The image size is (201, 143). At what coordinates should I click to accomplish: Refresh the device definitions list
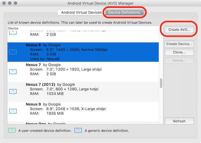(x=179, y=121)
